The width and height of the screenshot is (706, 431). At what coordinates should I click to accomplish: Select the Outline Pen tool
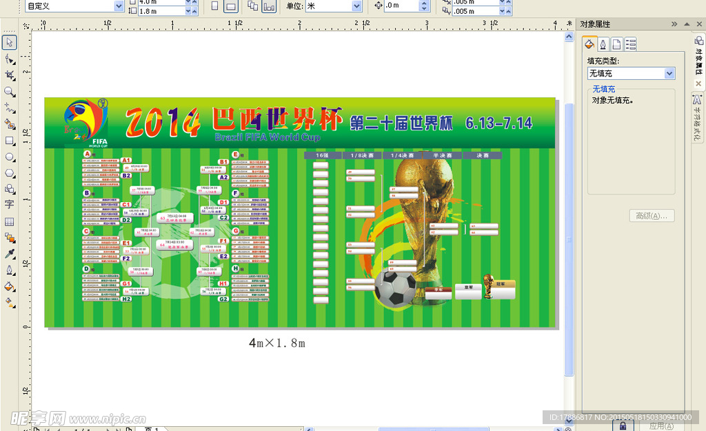9,270
